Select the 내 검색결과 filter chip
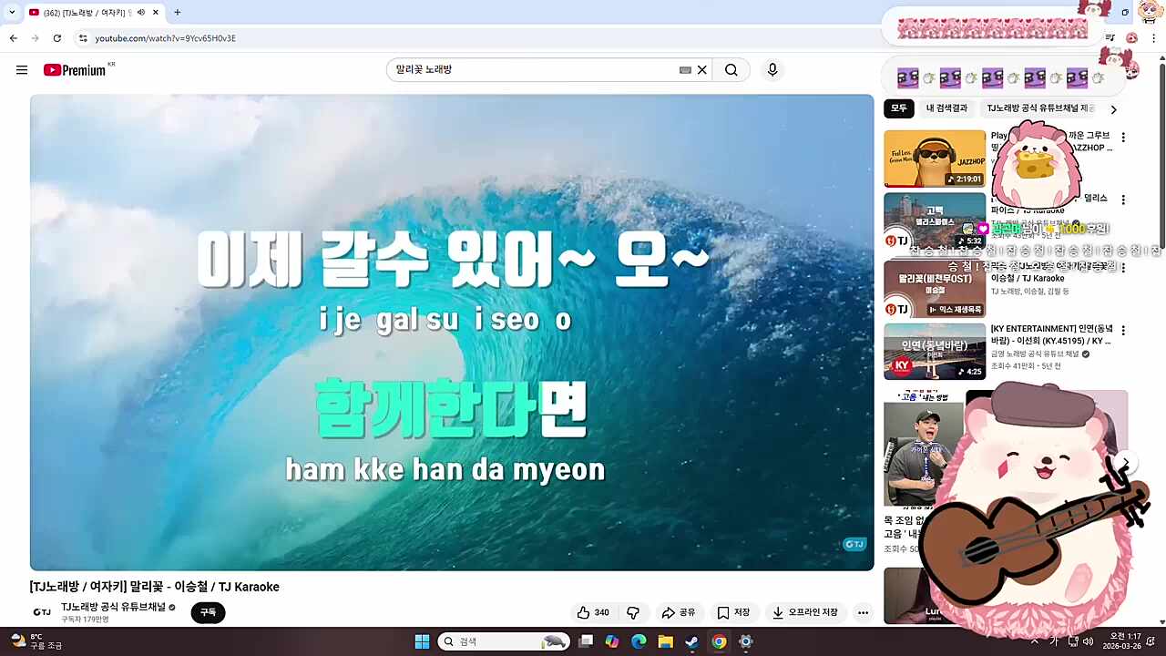This screenshot has width=1166, height=656. [x=946, y=108]
